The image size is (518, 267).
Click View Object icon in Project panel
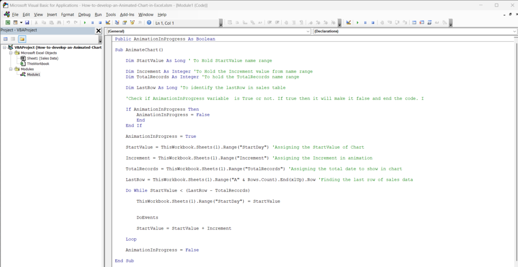[13, 39]
